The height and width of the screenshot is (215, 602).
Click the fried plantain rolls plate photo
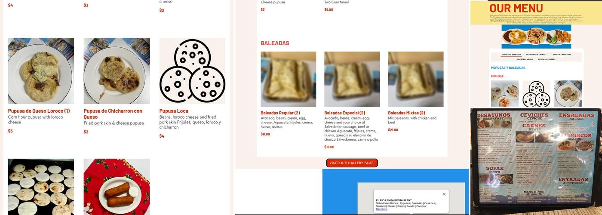pyautogui.click(x=117, y=187)
